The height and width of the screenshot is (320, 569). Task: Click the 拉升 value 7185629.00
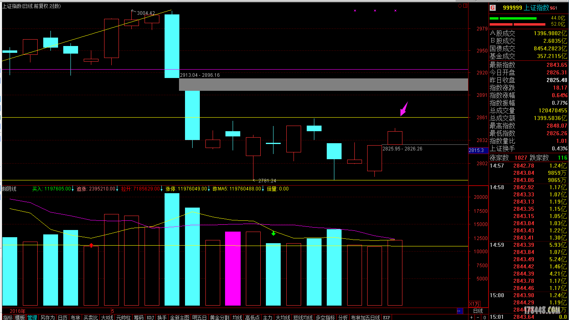[x=146, y=189]
